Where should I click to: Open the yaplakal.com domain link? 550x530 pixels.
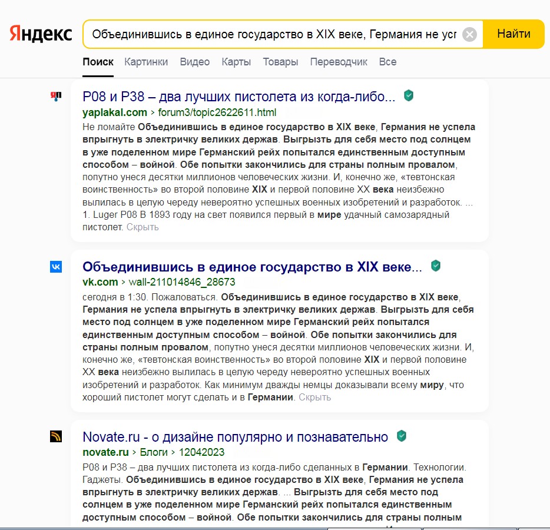tap(115, 112)
